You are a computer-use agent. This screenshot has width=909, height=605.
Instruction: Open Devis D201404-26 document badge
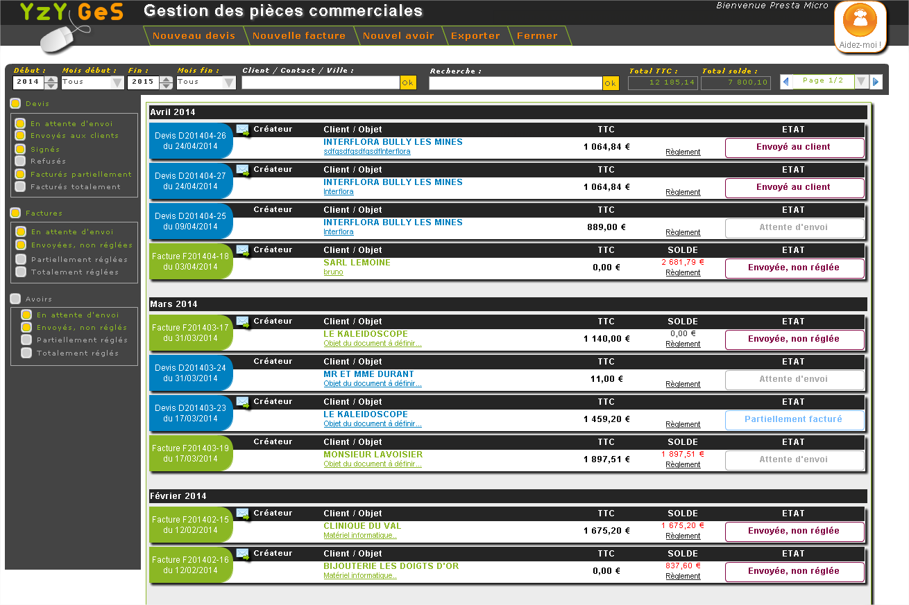191,141
